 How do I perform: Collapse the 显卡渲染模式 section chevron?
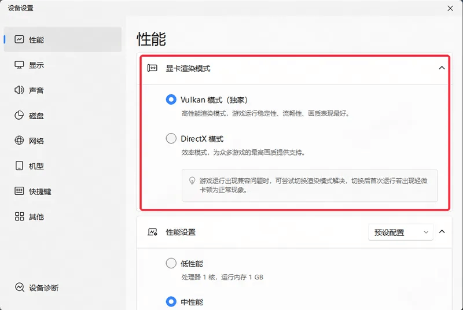click(442, 68)
